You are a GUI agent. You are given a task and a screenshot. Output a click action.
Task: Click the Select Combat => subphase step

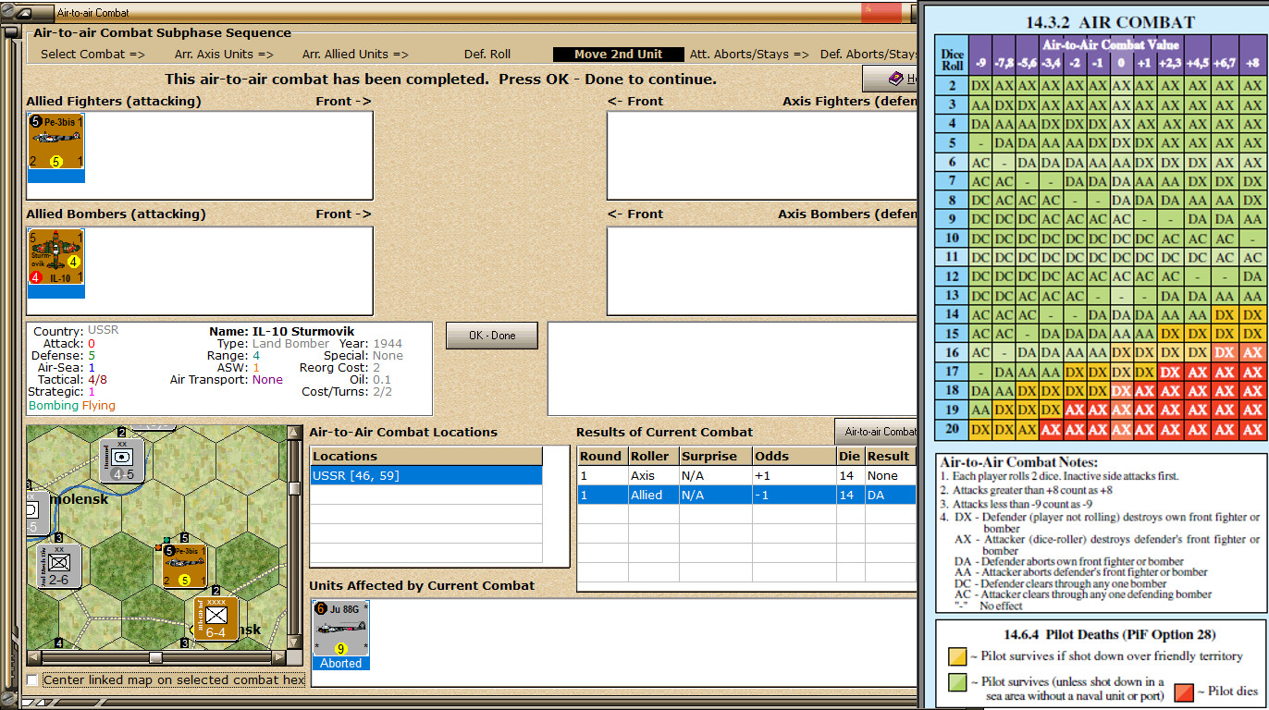(x=92, y=54)
